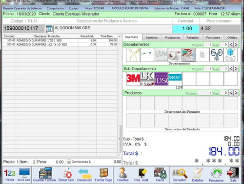Screen dimensions: 244x184
Task: Click the Salir exit door icon
Action: tap(233, 175)
